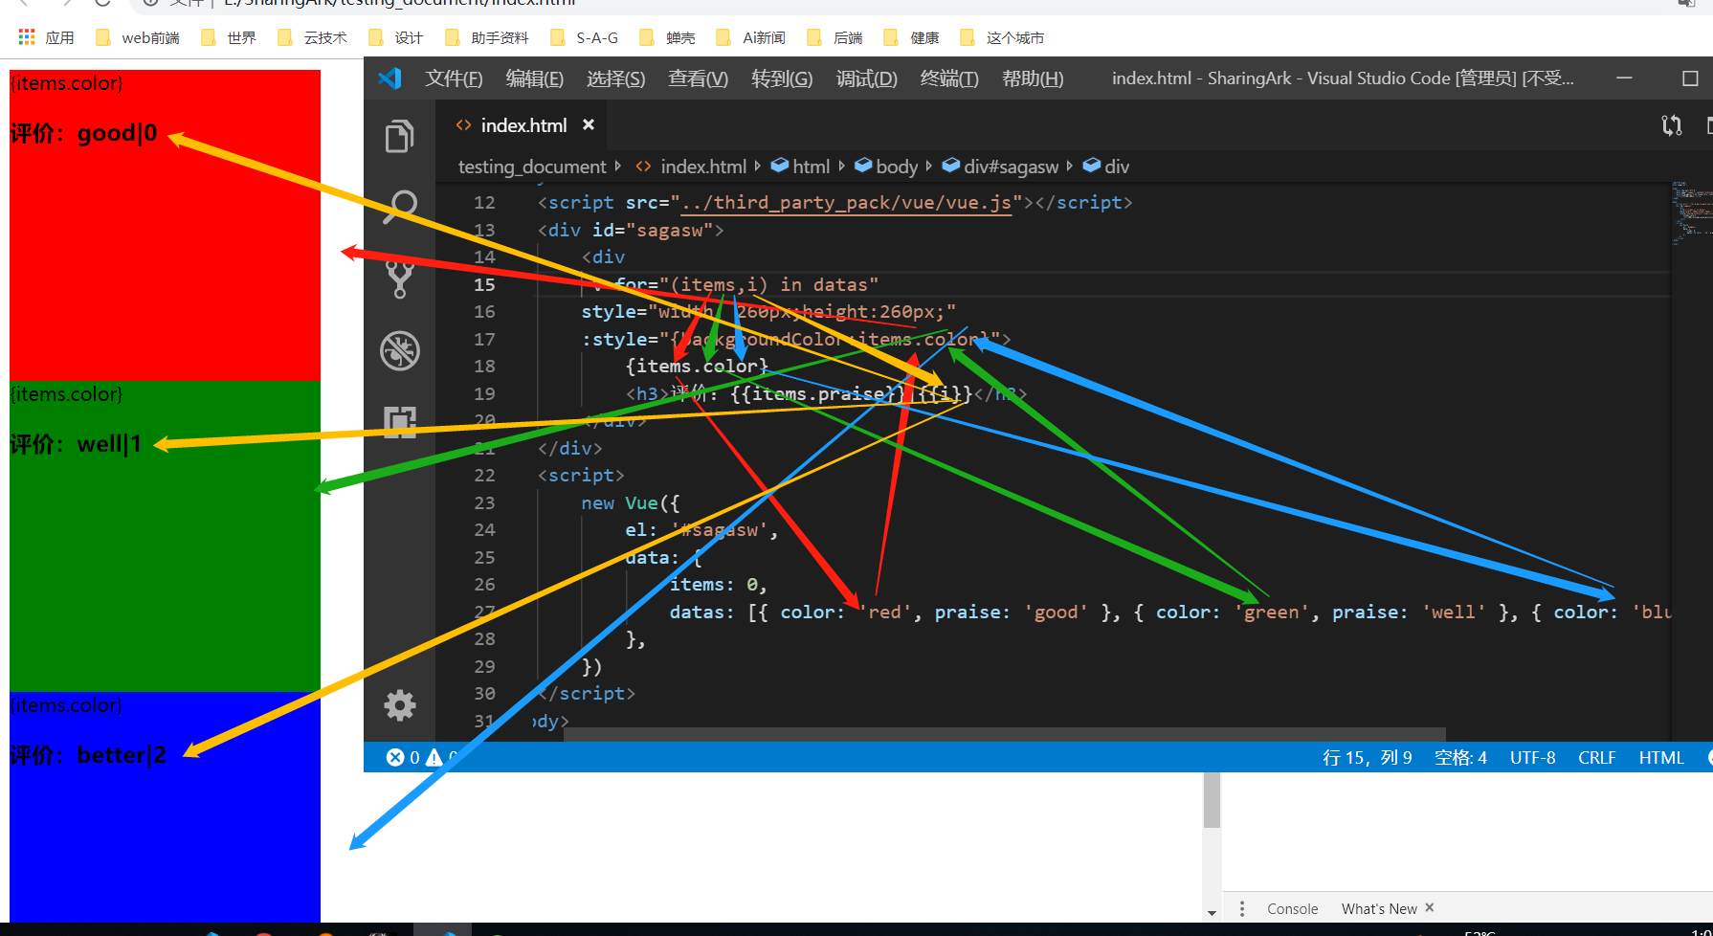Click the errors and warnings status indicator
Image resolution: width=1713 pixels, height=936 pixels.
click(421, 757)
